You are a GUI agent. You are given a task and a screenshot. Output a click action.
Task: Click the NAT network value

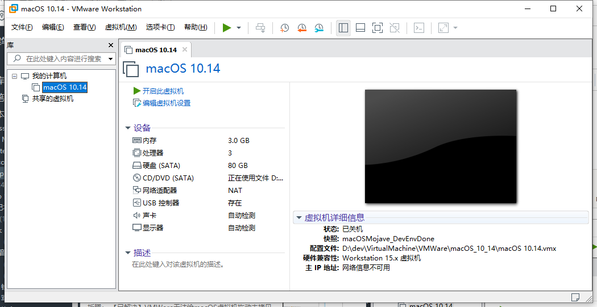(x=235, y=190)
